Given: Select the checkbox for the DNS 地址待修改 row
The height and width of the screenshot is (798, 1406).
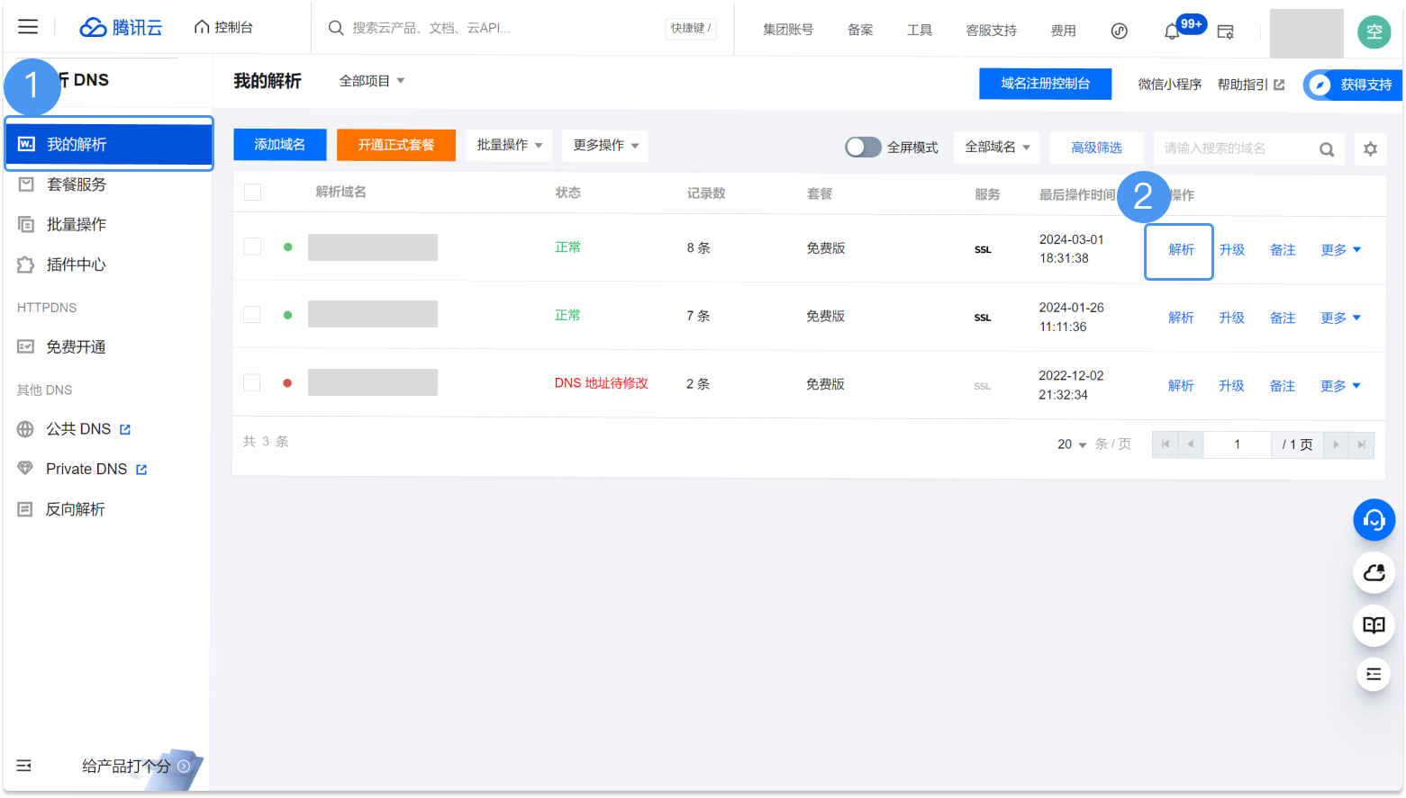Looking at the screenshot, I should tap(252, 383).
